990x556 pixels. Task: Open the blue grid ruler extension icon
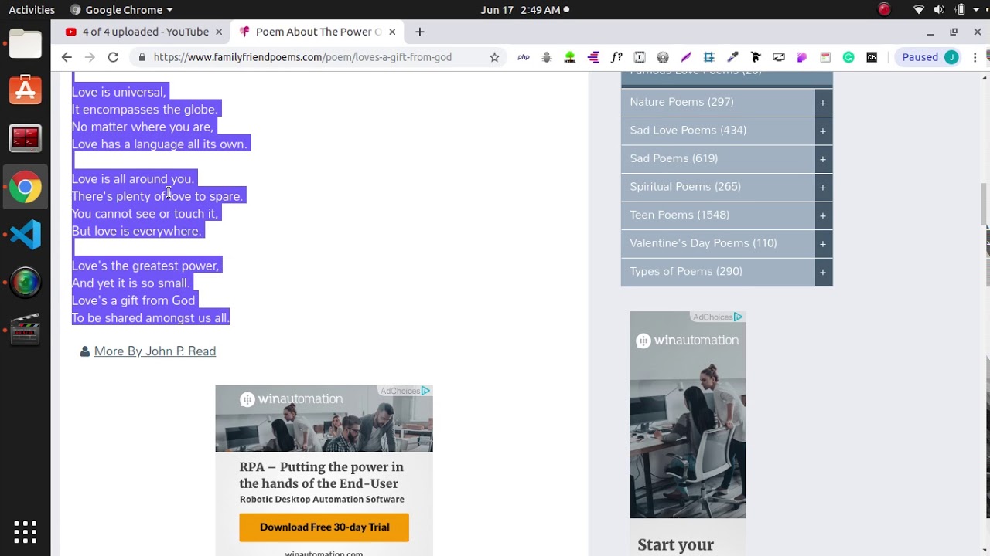click(709, 57)
